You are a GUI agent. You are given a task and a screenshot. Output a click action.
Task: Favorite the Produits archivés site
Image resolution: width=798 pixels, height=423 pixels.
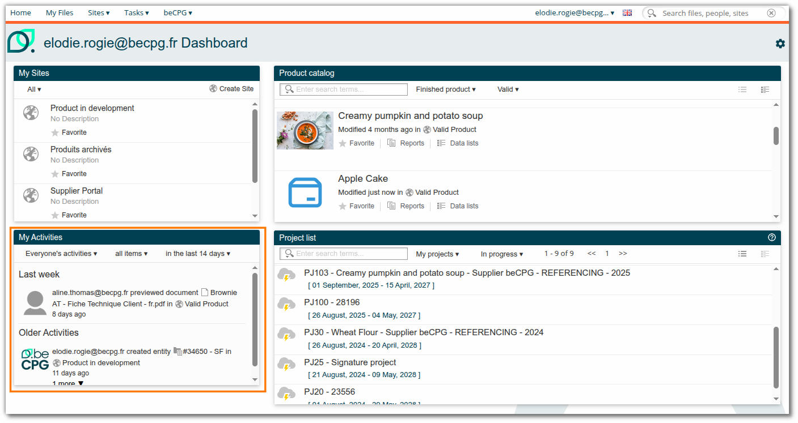69,174
